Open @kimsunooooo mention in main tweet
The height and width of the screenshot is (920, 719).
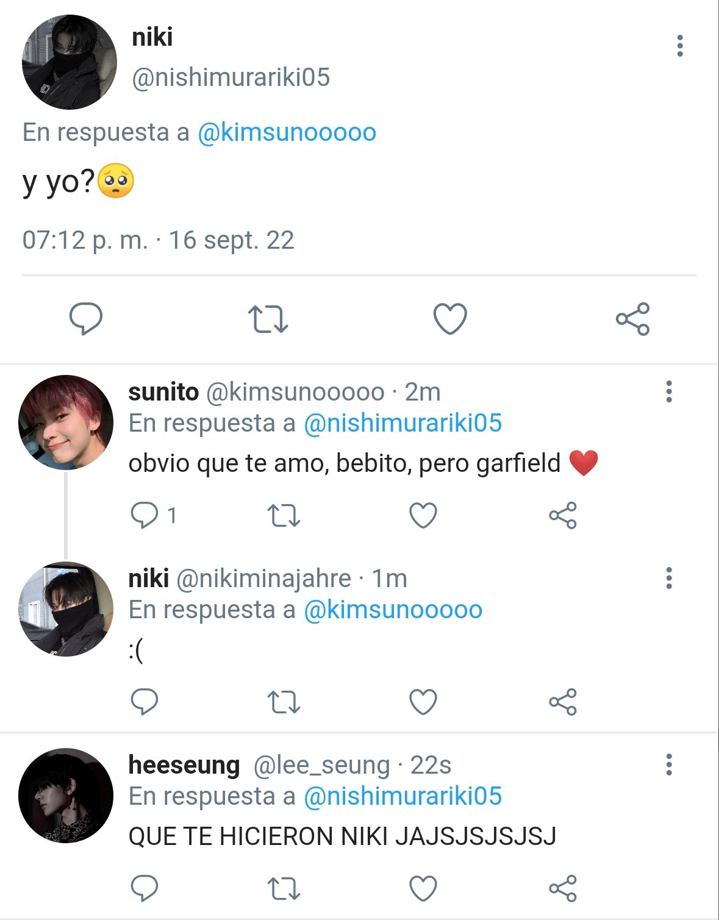click(287, 132)
